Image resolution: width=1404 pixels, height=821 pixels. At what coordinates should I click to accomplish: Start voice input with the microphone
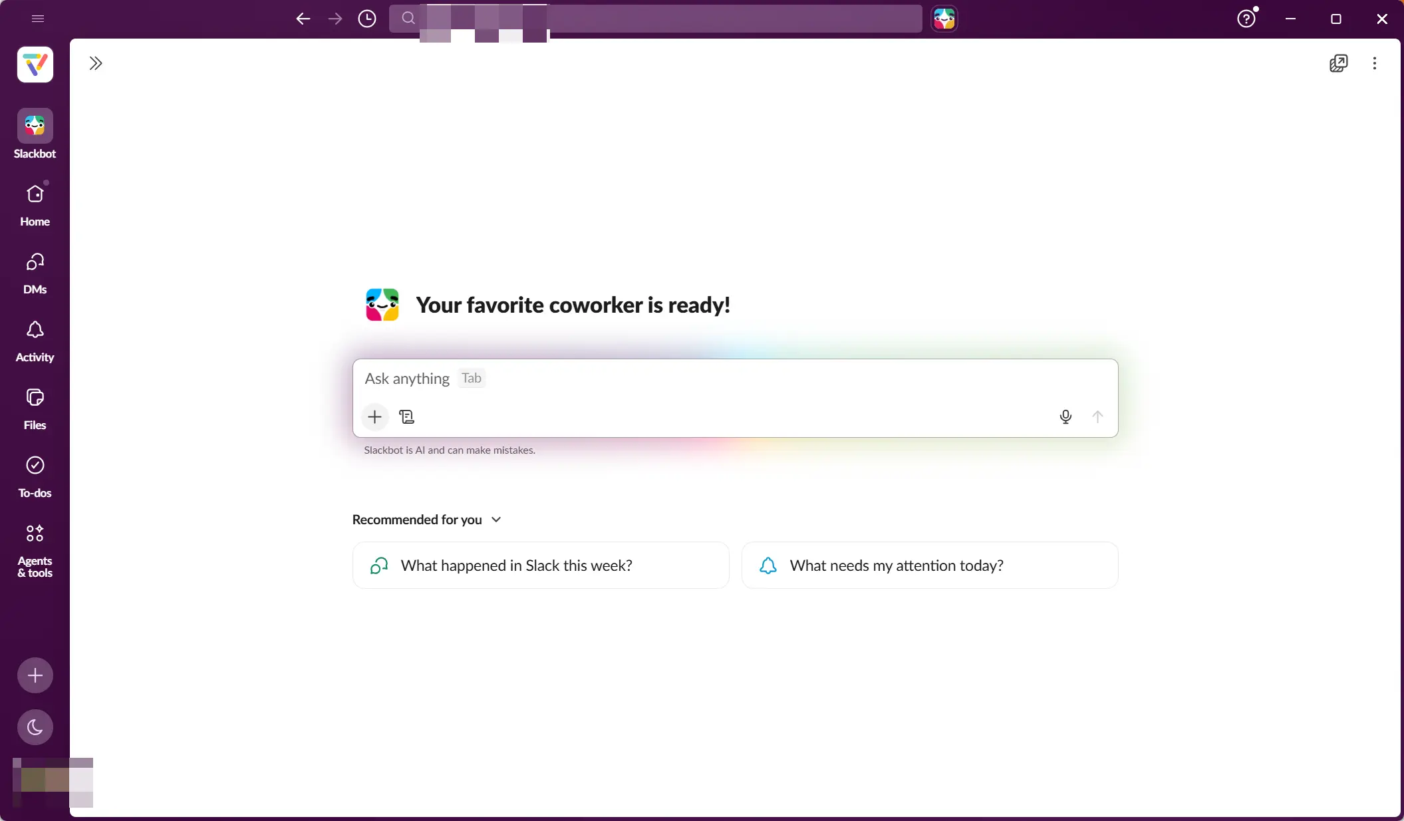pos(1065,417)
